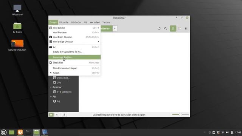Click the İndirilenler path bar button
Viewport: 242px width, 136px height.
pos(107,29)
